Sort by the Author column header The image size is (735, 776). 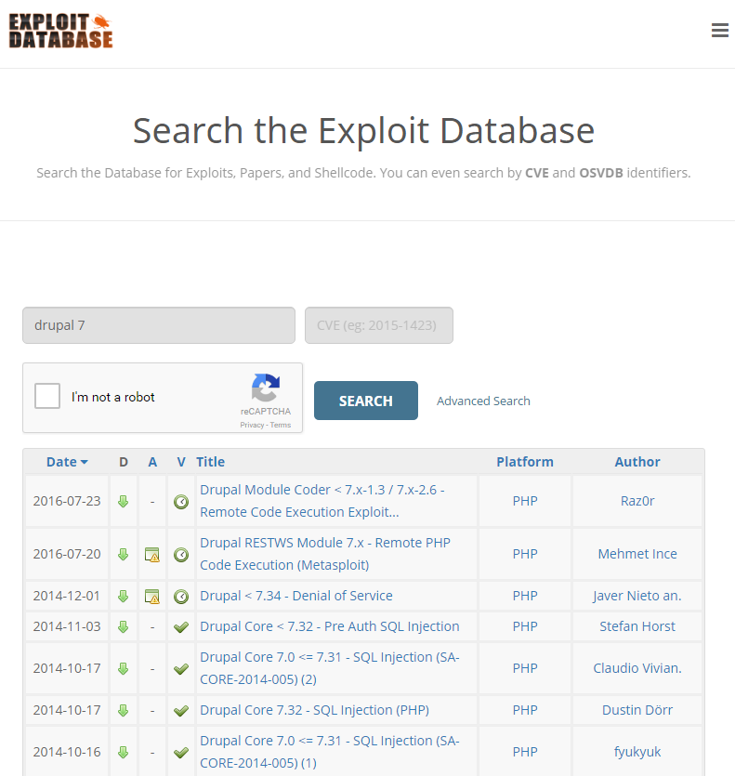637,462
